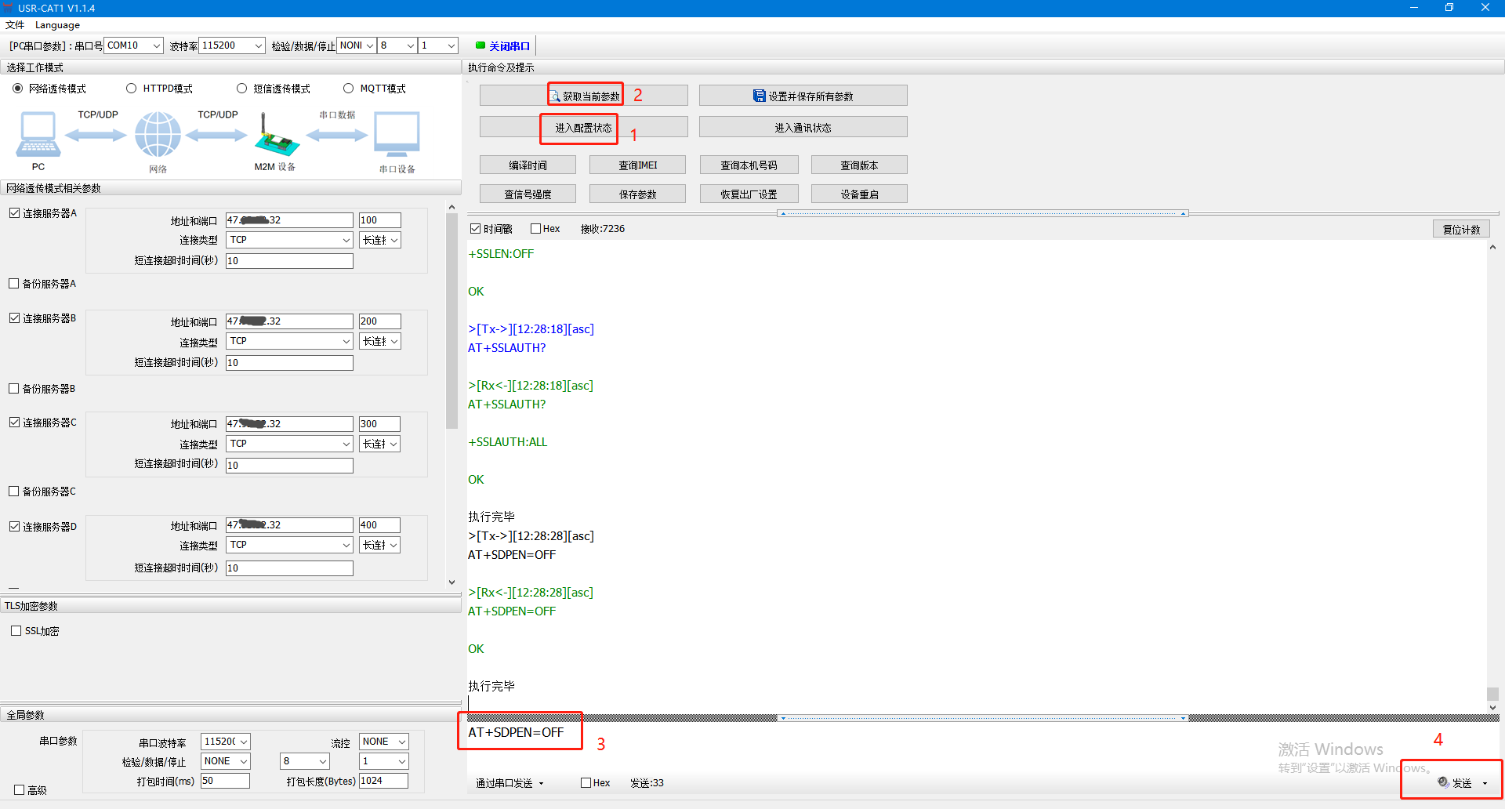Screen dimensions: 1505x809
Task: Click the serial device monitor icon
Action: coord(397,134)
